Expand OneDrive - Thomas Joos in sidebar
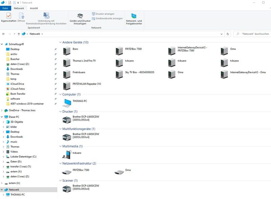This screenshot has width=271, height=199. (3, 110)
